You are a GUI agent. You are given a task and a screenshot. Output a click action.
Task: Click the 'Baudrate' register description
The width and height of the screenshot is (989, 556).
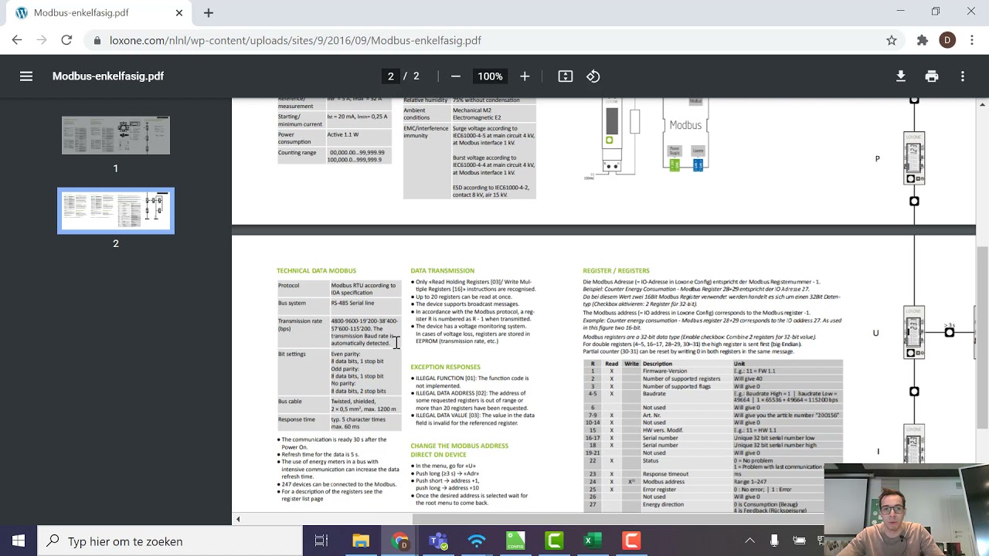tap(654, 394)
